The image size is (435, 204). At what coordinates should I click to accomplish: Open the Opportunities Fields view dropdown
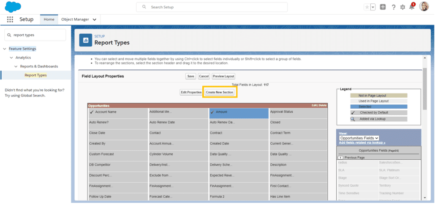pyautogui.click(x=359, y=138)
